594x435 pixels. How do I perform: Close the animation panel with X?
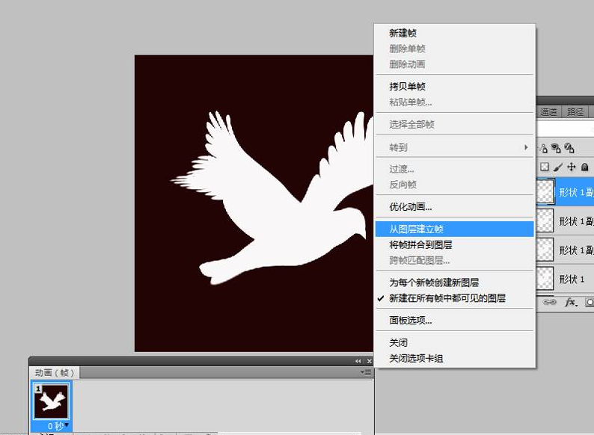370,361
